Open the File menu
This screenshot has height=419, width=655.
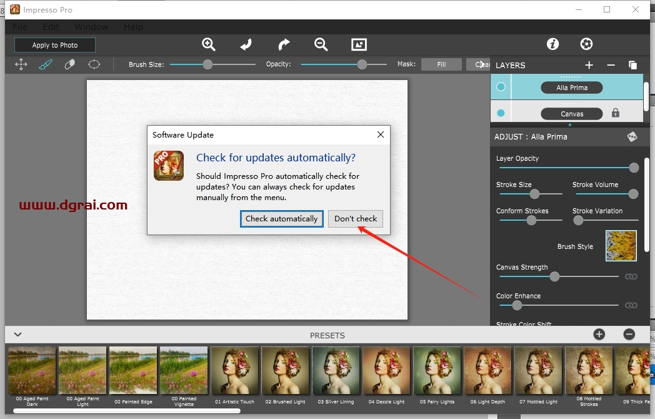[19, 27]
